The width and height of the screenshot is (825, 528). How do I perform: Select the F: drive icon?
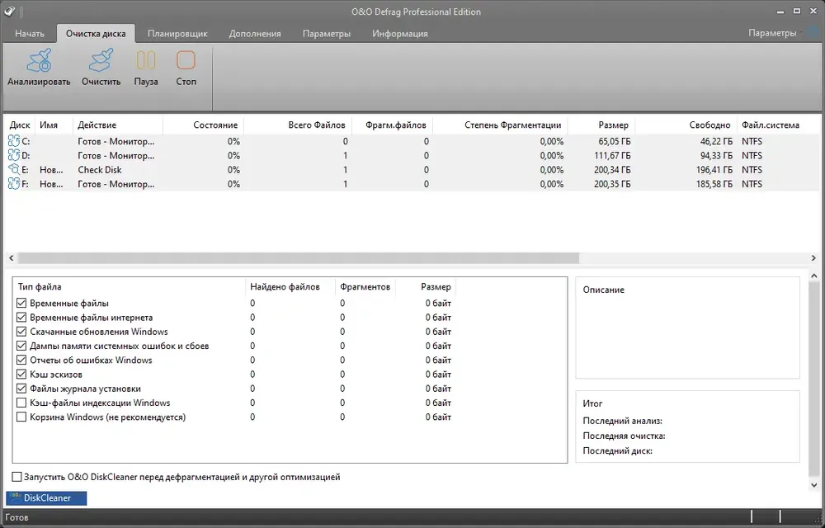coord(14,184)
